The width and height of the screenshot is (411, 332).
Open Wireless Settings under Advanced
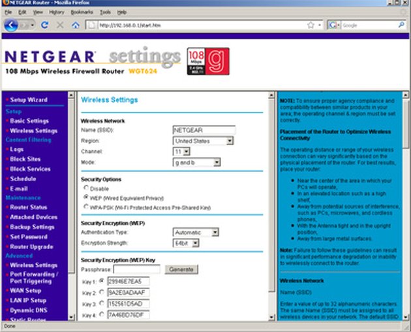(33, 265)
